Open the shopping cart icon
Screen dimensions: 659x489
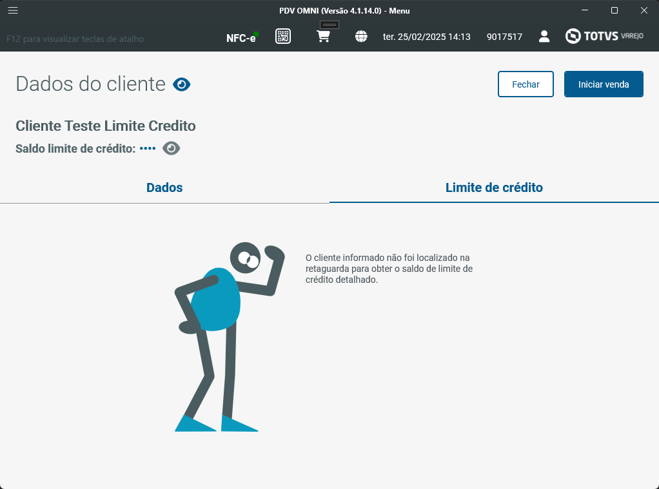[x=323, y=36]
